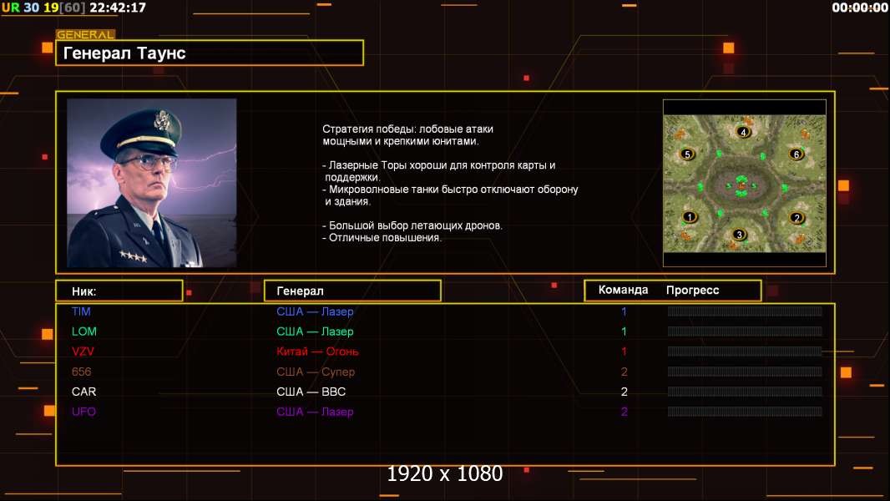Click LOM's loading progress bar

745,331
